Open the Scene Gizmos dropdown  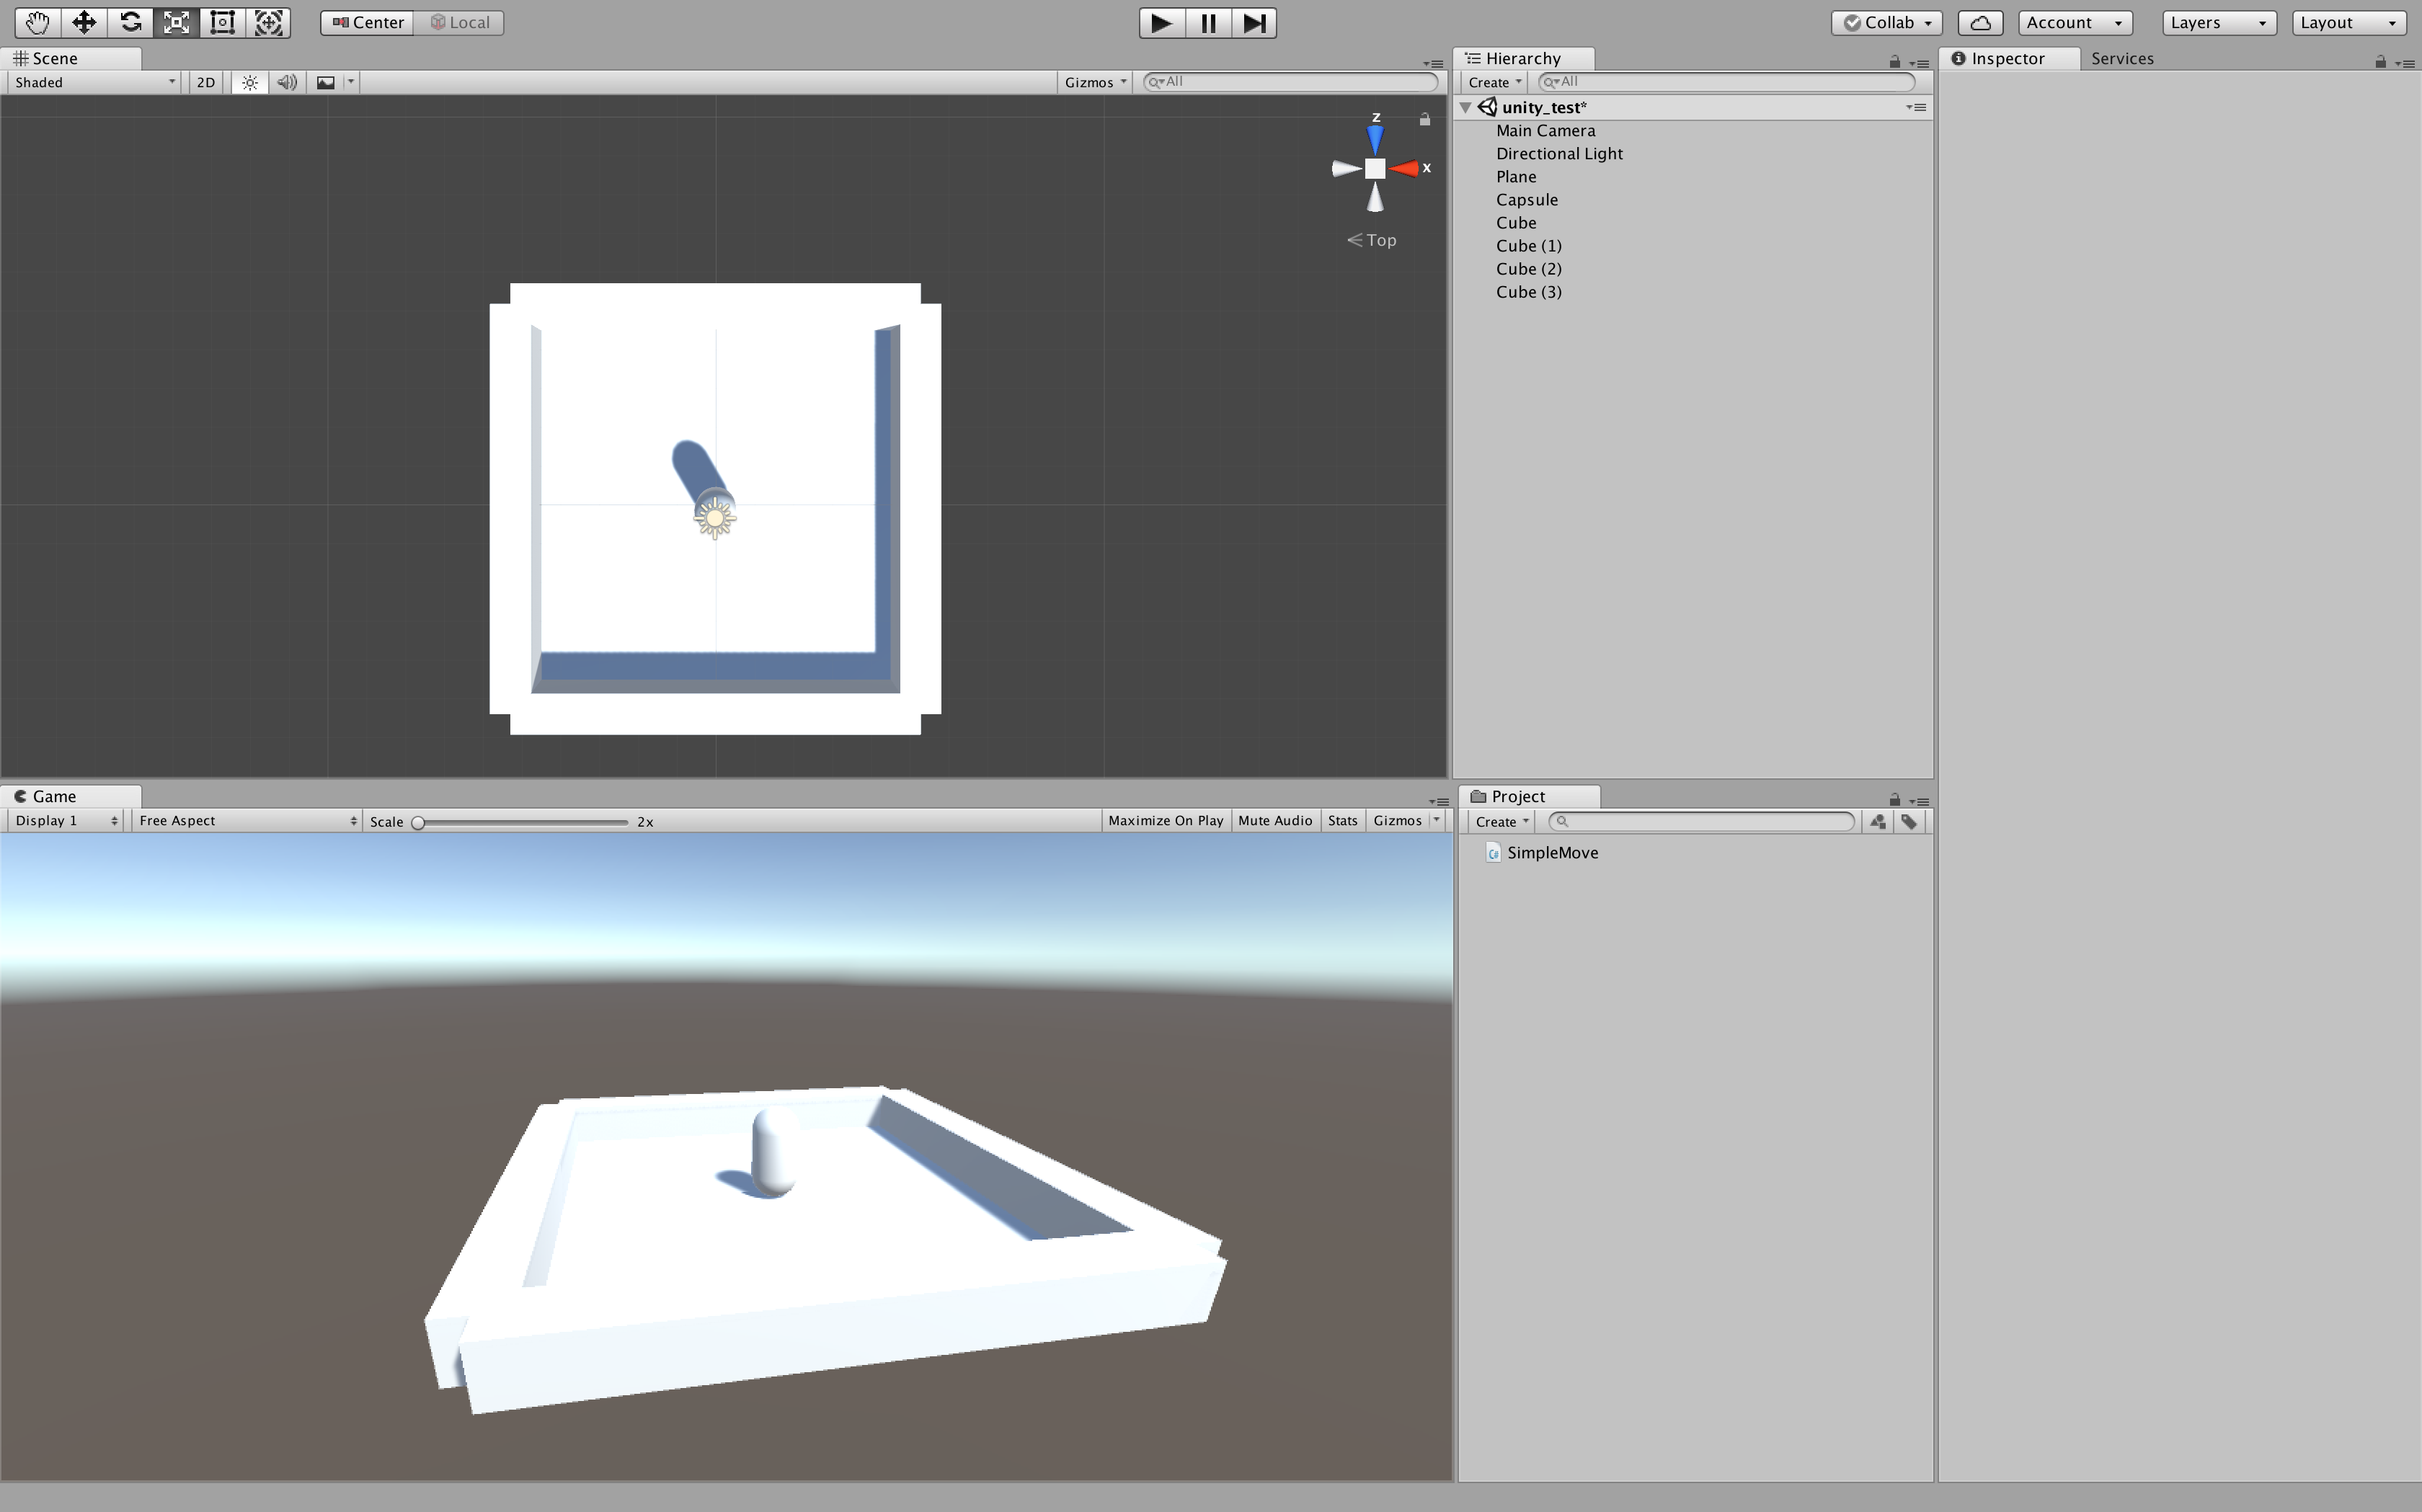pyautogui.click(x=1095, y=82)
